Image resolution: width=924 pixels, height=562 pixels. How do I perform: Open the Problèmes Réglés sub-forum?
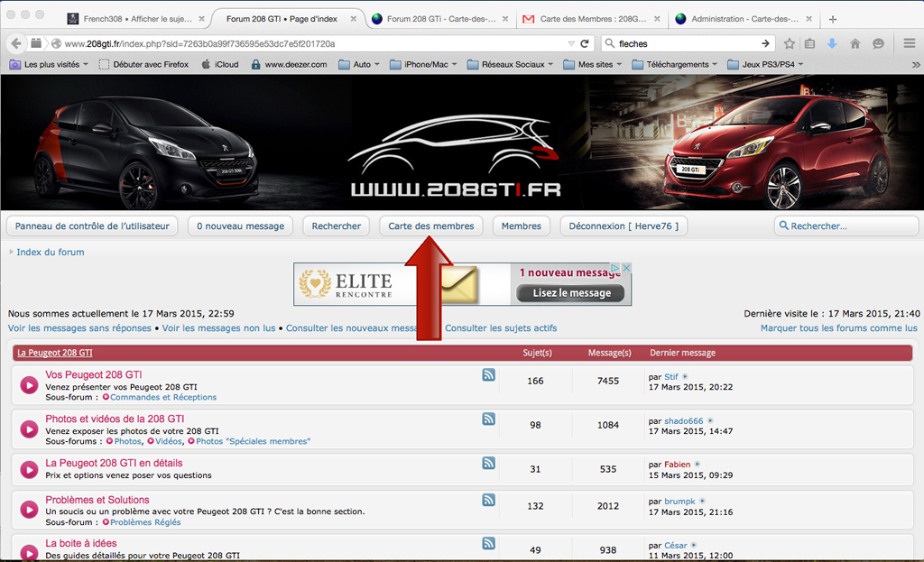pyautogui.click(x=145, y=522)
